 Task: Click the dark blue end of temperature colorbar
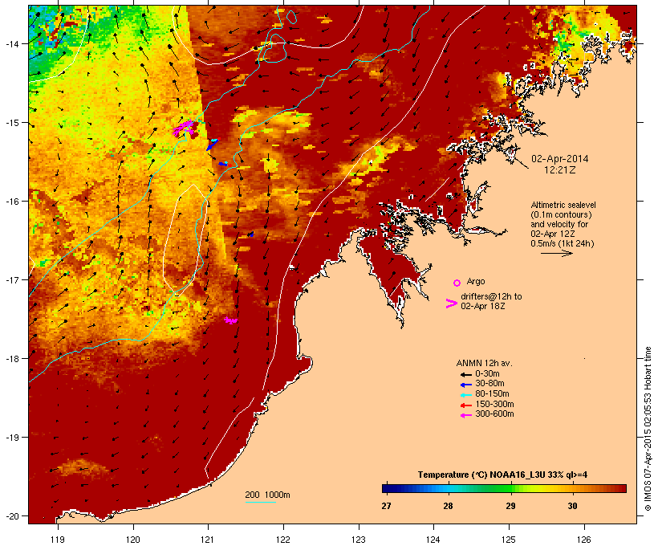[x=388, y=488]
